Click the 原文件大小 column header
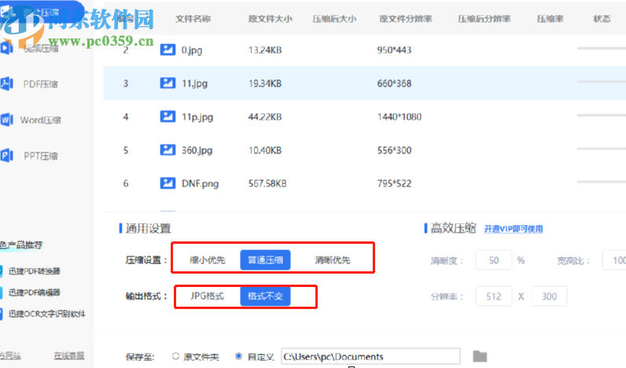Viewport: 626px width, 368px height. click(x=271, y=19)
